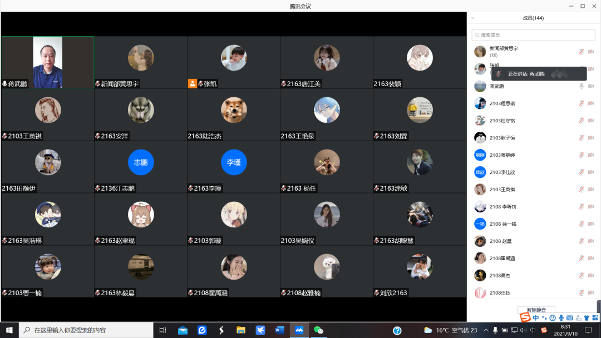601x338 pixels.
Task: Click camera icon beside 2108高杰
Action: (x=591, y=276)
